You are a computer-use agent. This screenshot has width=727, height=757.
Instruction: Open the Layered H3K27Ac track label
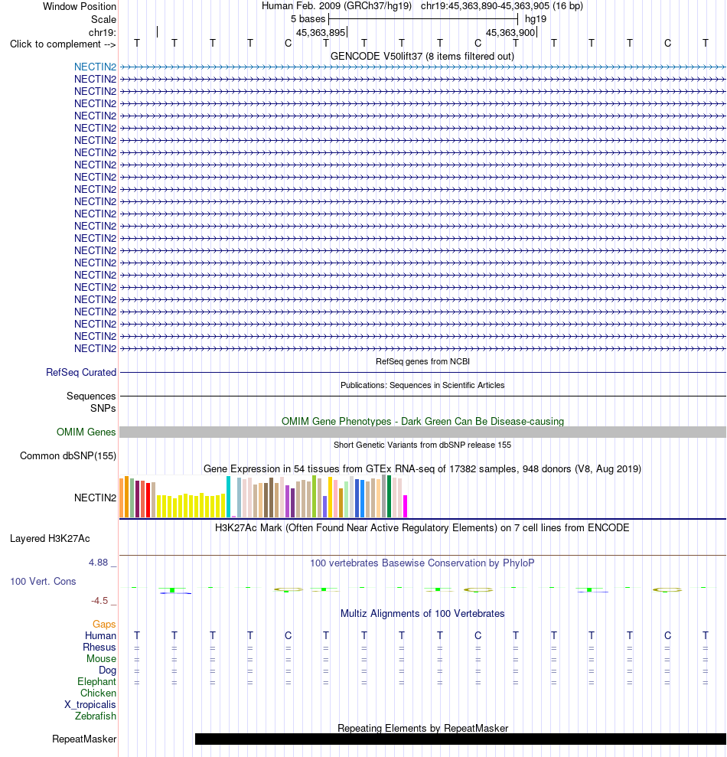point(50,538)
